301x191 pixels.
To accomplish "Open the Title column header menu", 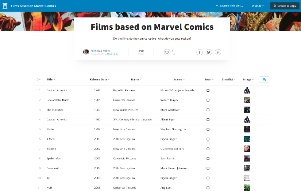I will tap(51, 79).
